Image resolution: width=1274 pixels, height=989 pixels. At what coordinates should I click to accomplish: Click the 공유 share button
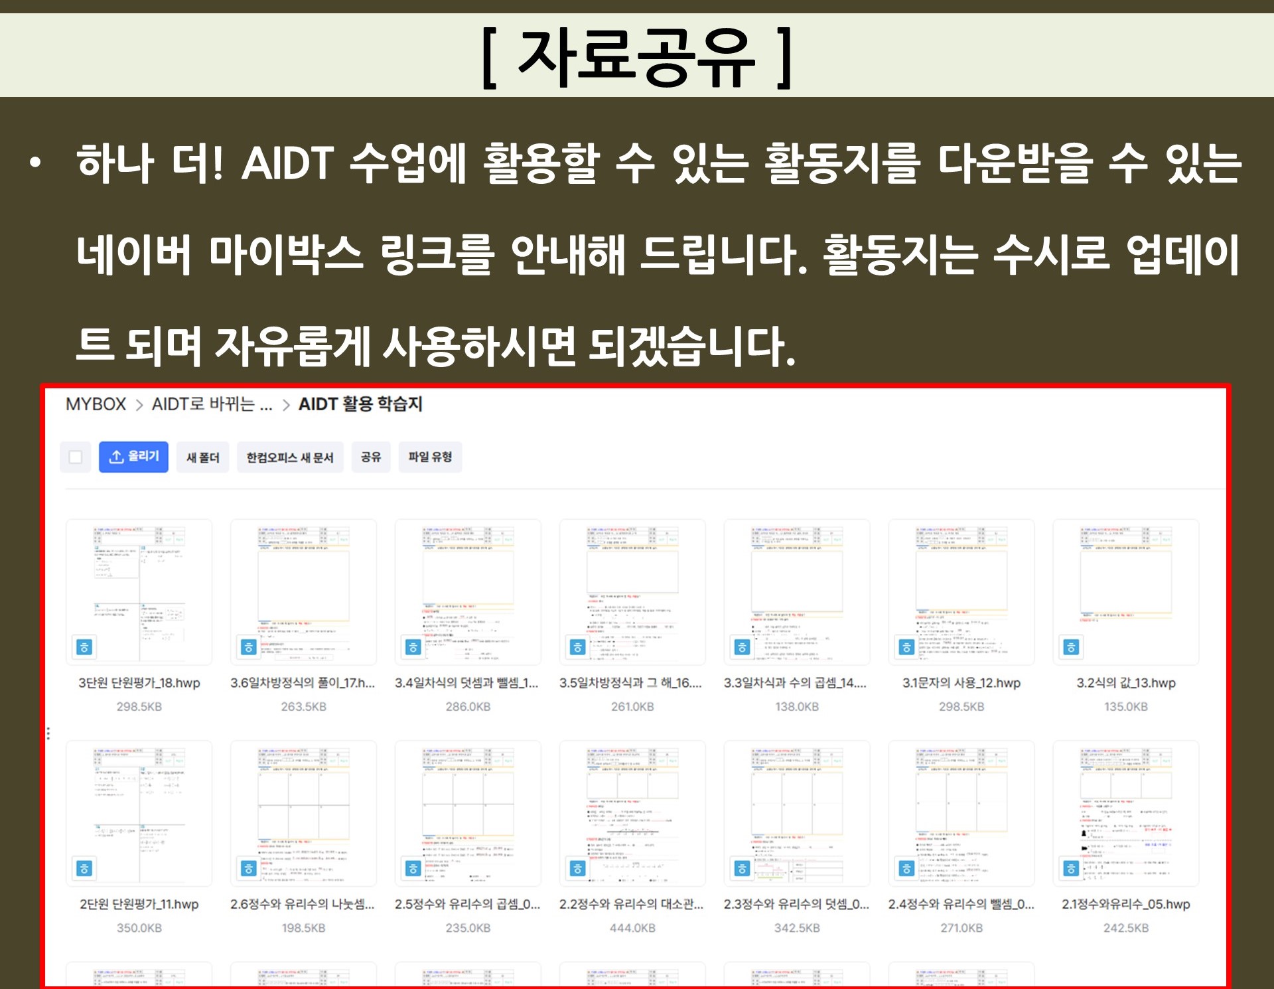(371, 457)
